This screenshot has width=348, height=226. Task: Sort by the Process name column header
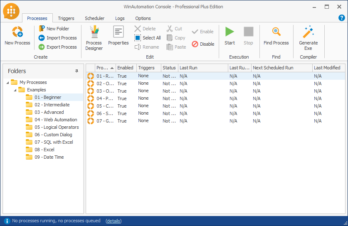point(106,68)
